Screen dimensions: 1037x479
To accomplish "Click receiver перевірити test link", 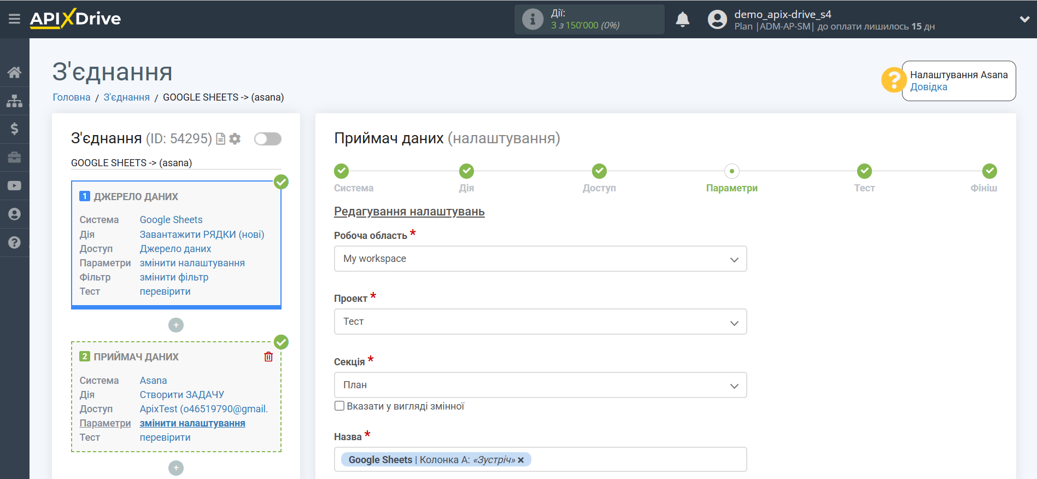I will pos(165,437).
